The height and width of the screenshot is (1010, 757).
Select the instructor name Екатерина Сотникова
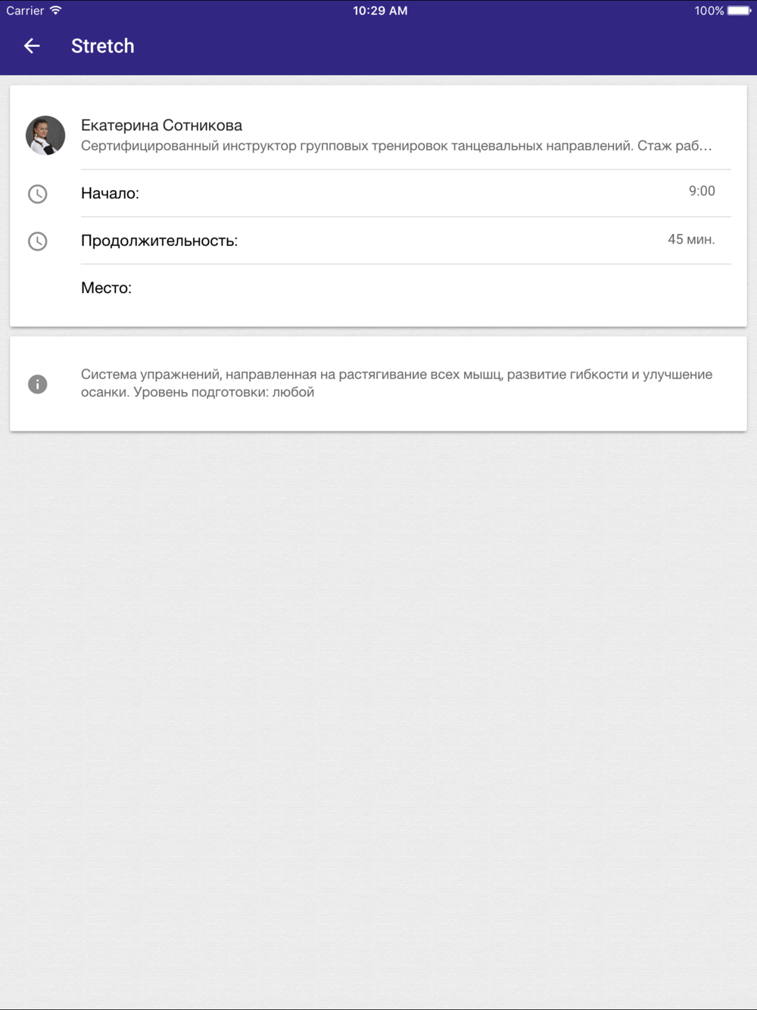click(x=161, y=126)
